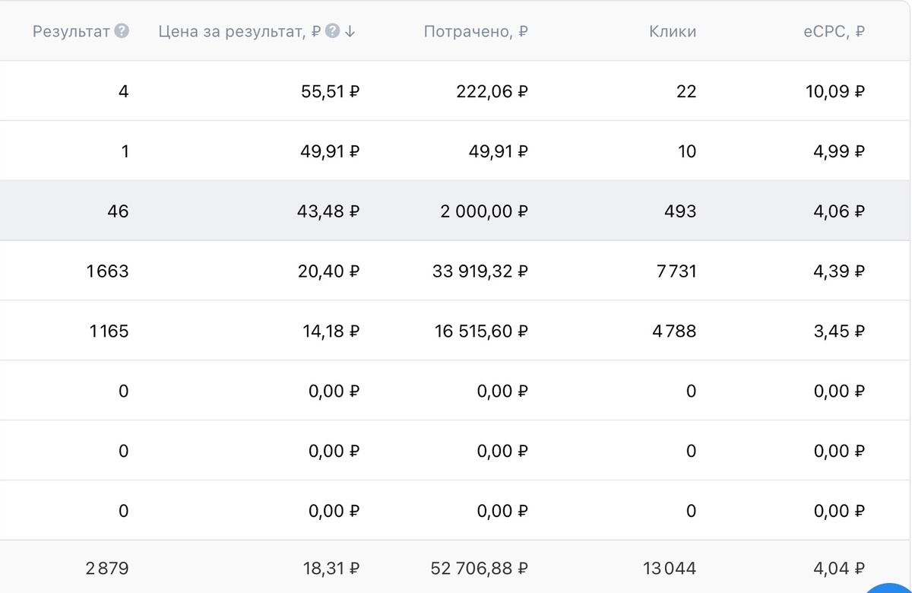Select the row with 1165 results
Screen dimensions: 912x593
pos(456,330)
